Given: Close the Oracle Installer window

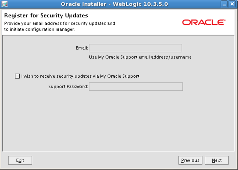Looking at the screenshot, I should click(x=232, y=4).
